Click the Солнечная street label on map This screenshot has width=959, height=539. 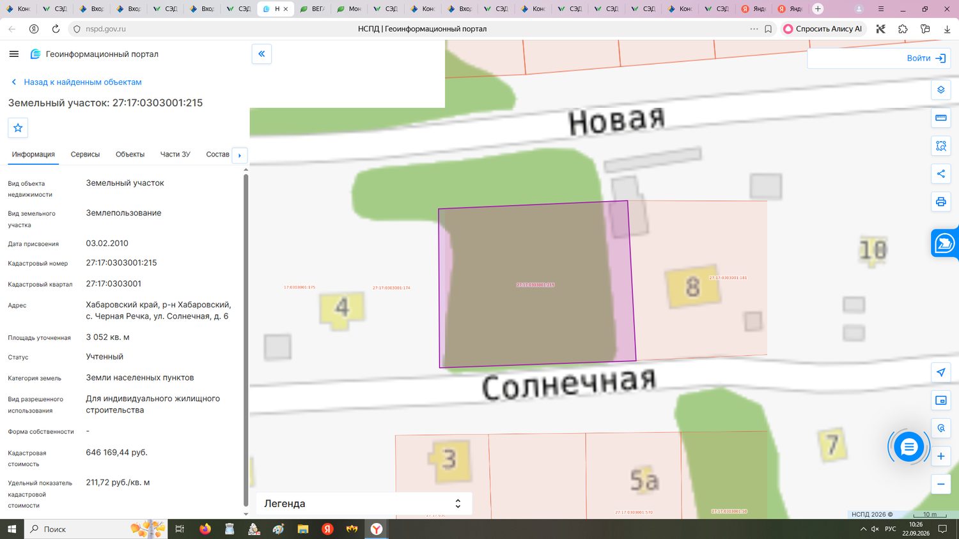[x=569, y=384]
